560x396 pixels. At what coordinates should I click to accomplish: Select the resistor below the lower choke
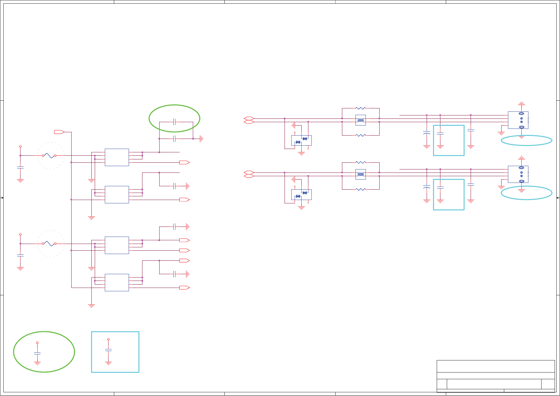[x=360, y=190]
